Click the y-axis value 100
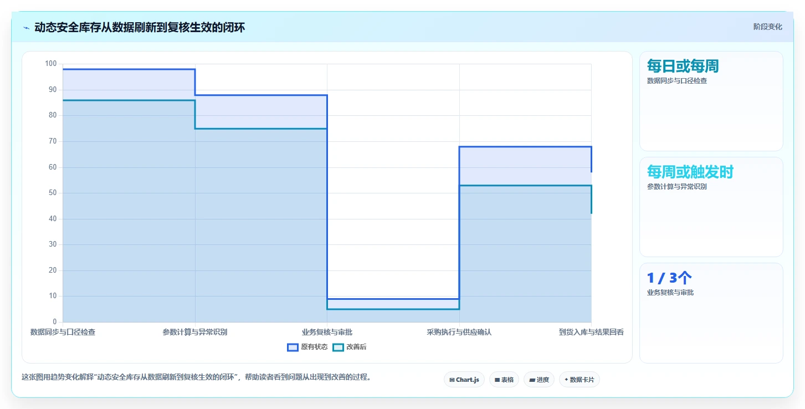Viewport: 805px width, 409px height. coord(51,64)
